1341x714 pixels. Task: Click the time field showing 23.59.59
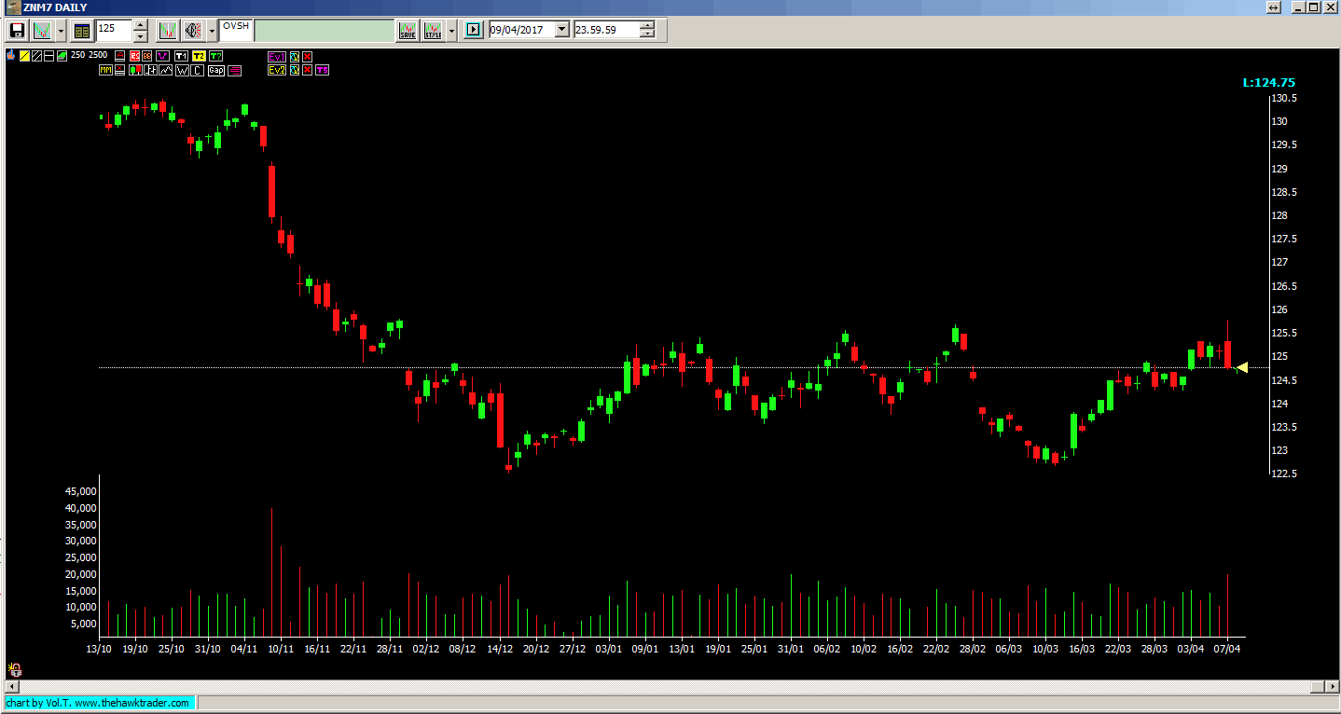click(607, 30)
